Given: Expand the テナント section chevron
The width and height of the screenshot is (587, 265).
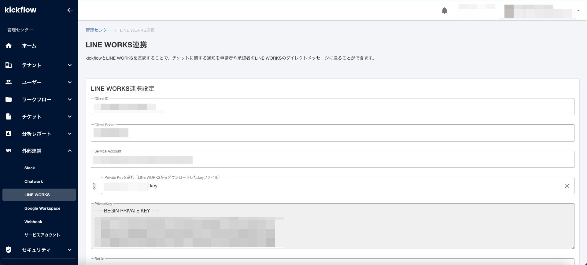Looking at the screenshot, I should [x=70, y=65].
